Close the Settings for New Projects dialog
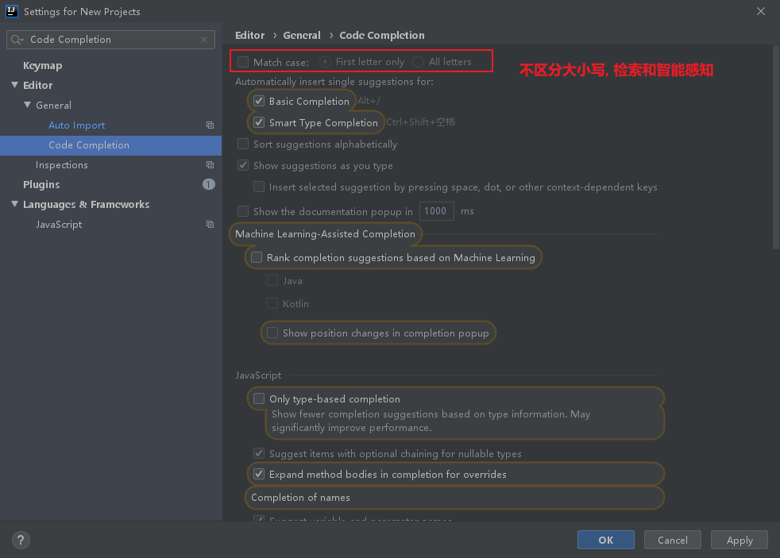This screenshot has width=780, height=558. (761, 11)
